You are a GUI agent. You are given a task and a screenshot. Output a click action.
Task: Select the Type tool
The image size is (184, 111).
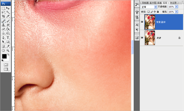tap(8, 38)
